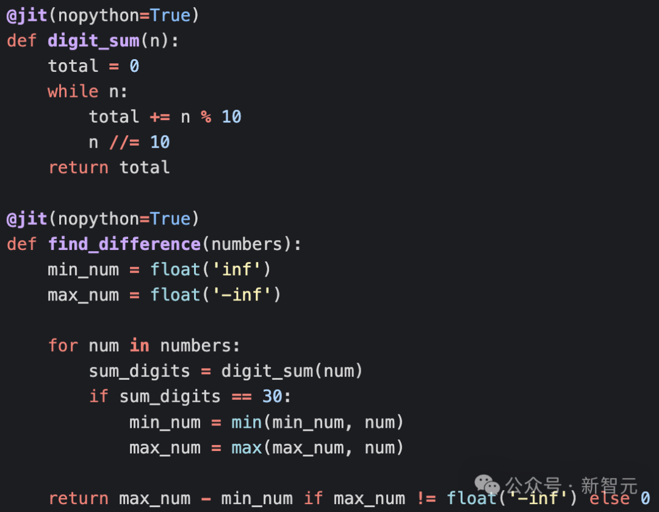Click the numbers parameter in the find_difference signature

click(247, 244)
